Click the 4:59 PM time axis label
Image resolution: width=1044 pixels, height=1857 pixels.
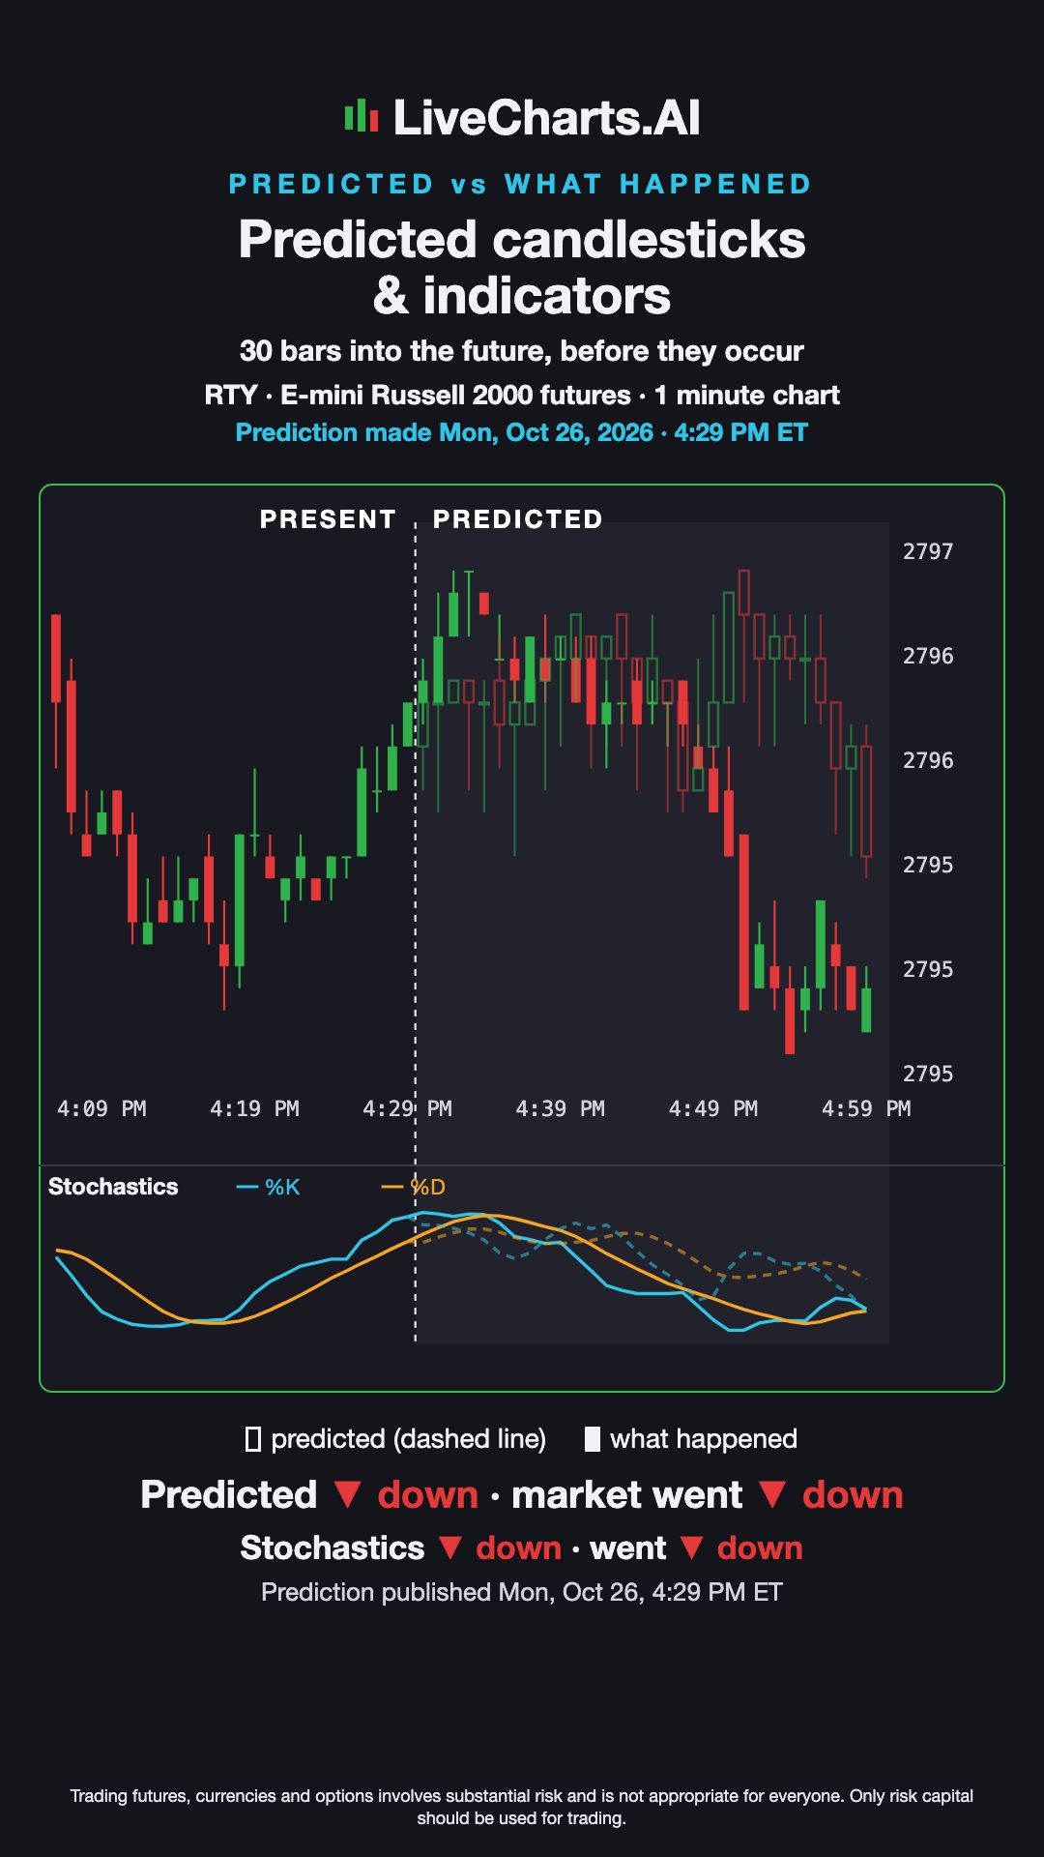866,1108
